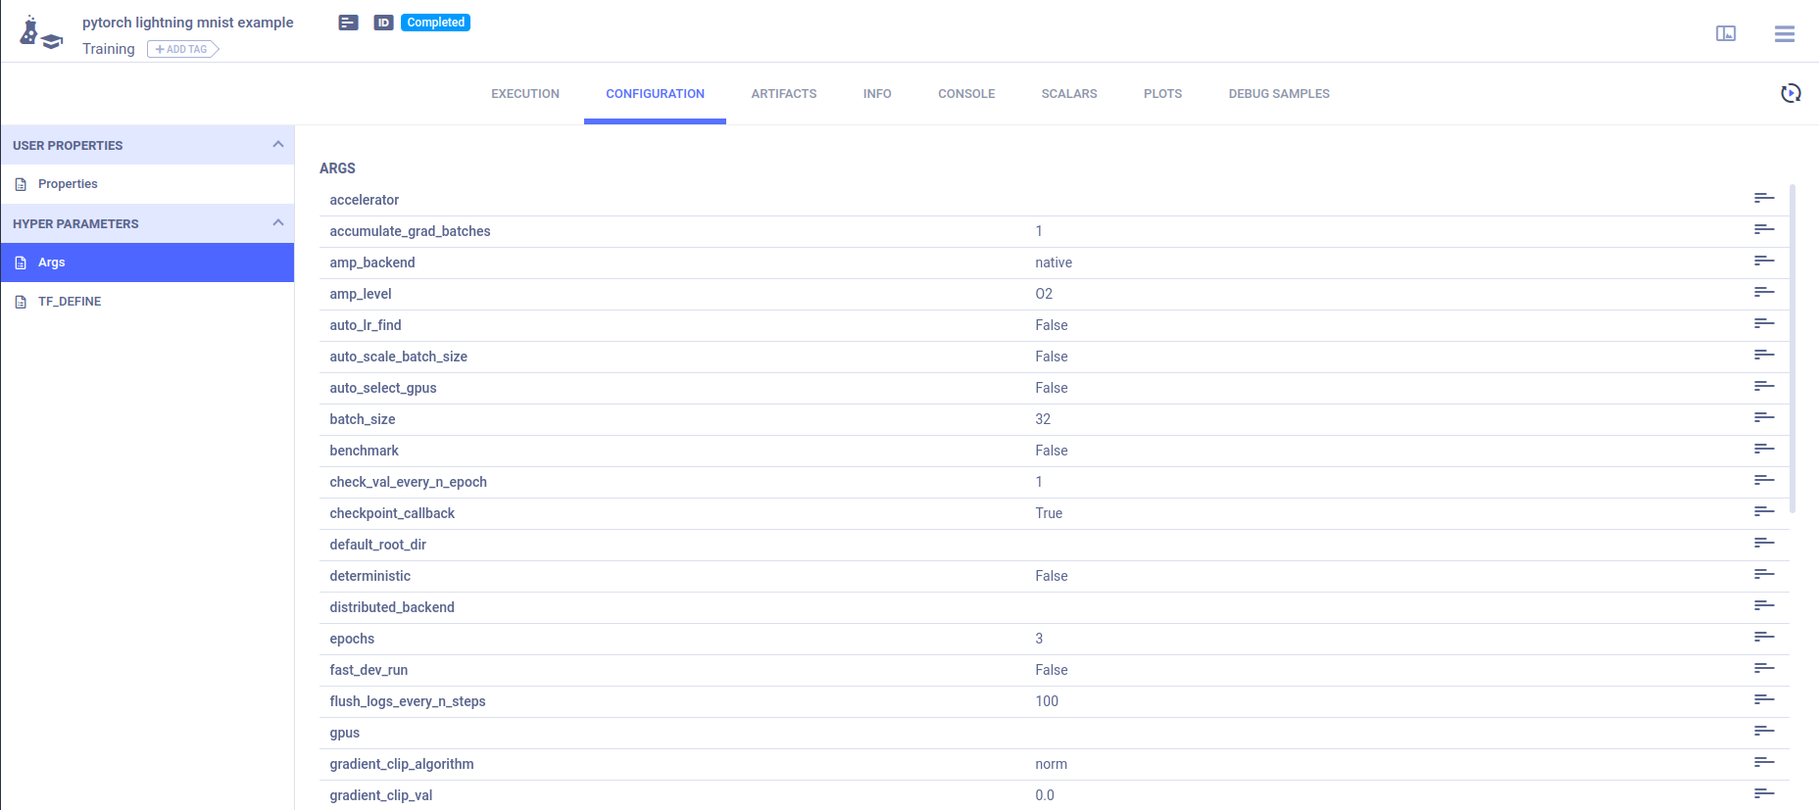Open the hamburger menu at top right

tap(1784, 34)
